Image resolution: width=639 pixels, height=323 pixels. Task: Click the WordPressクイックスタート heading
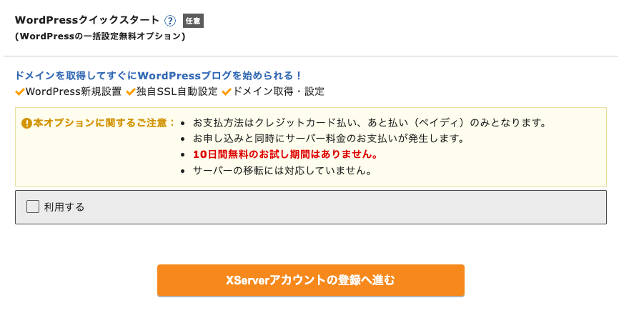coord(86,21)
